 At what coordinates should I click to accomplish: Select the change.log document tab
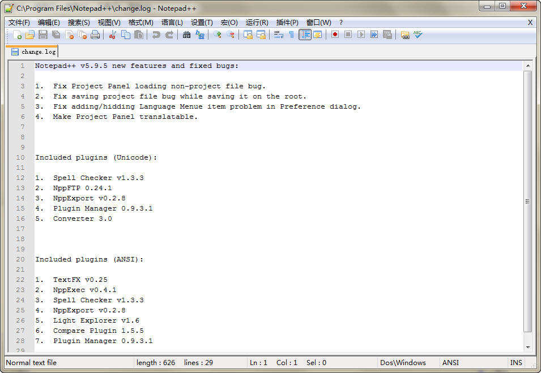pos(34,52)
